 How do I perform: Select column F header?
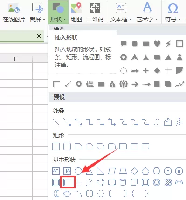(x=15, y=59)
